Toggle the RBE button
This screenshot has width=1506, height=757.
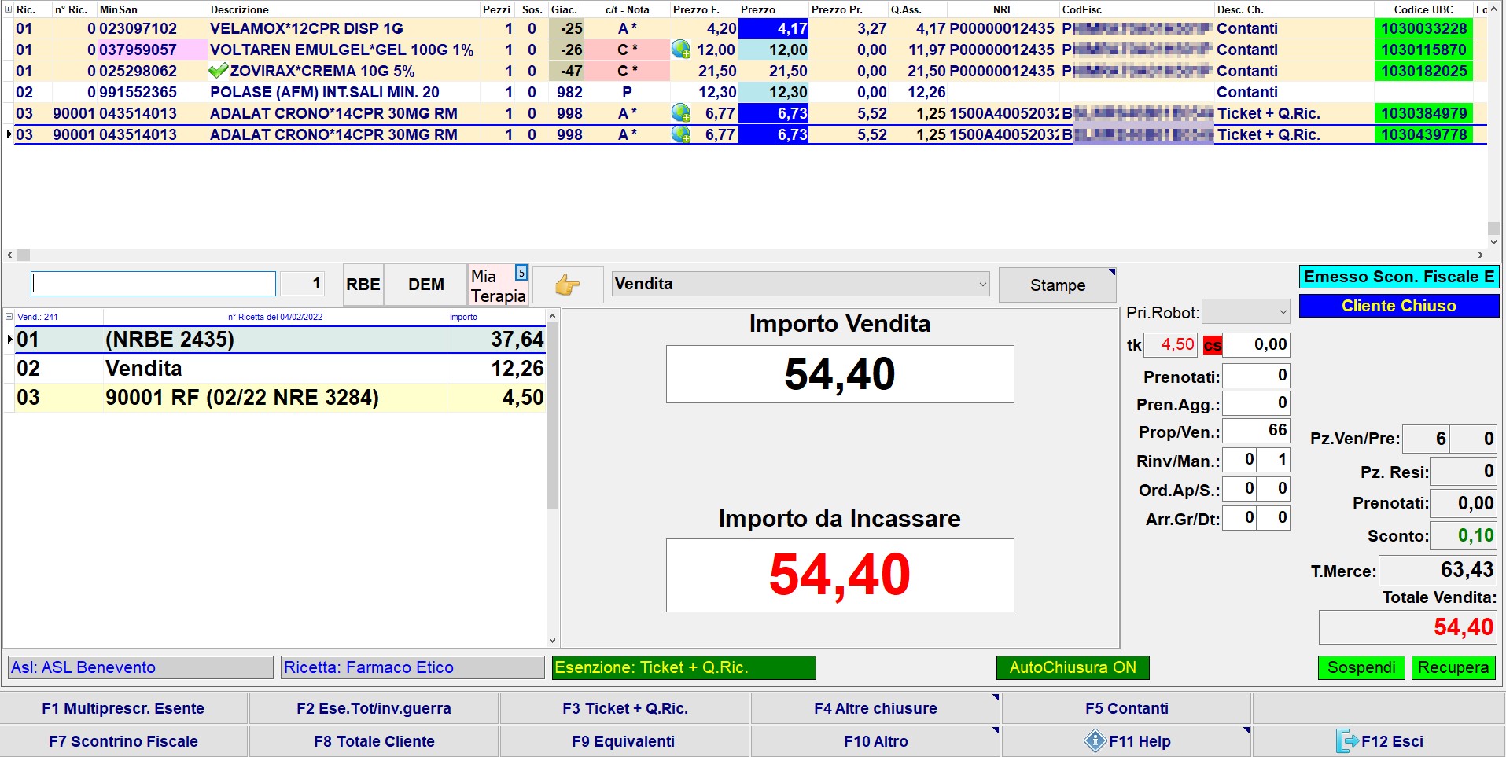[x=363, y=285]
